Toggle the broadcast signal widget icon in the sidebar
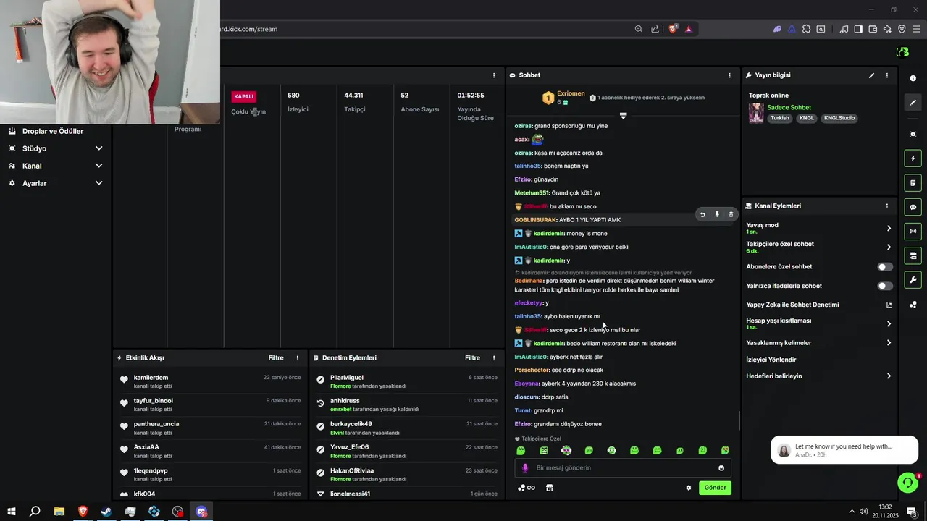Image resolution: width=927 pixels, height=521 pixels. pyautogui.click(x=913, y=232)
